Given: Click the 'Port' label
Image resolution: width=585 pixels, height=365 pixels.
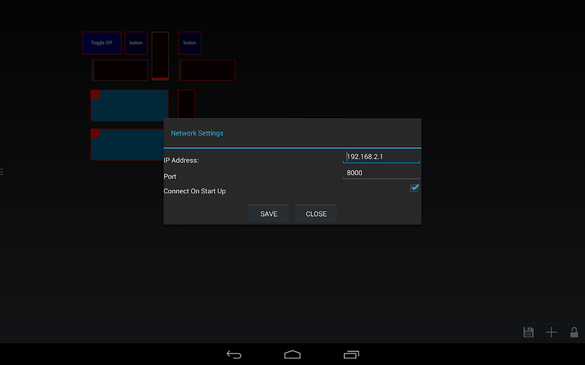Looking at the screenshot, I should tap(170, 177).
